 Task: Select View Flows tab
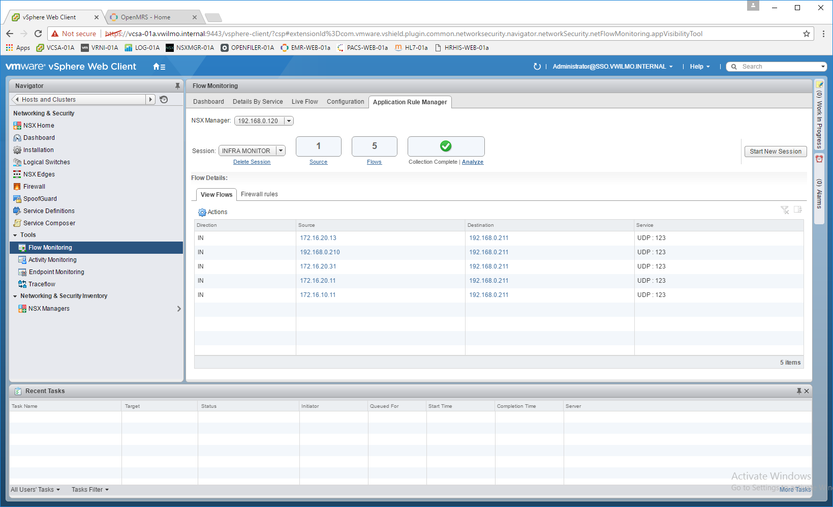click(x=217, y=195)
